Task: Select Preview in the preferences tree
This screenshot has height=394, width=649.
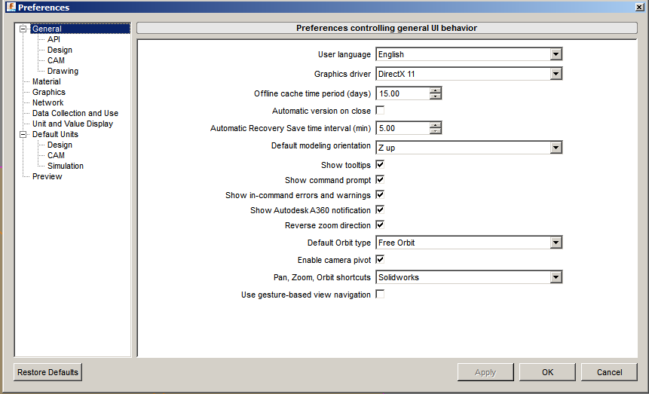Action: (47, 176)
